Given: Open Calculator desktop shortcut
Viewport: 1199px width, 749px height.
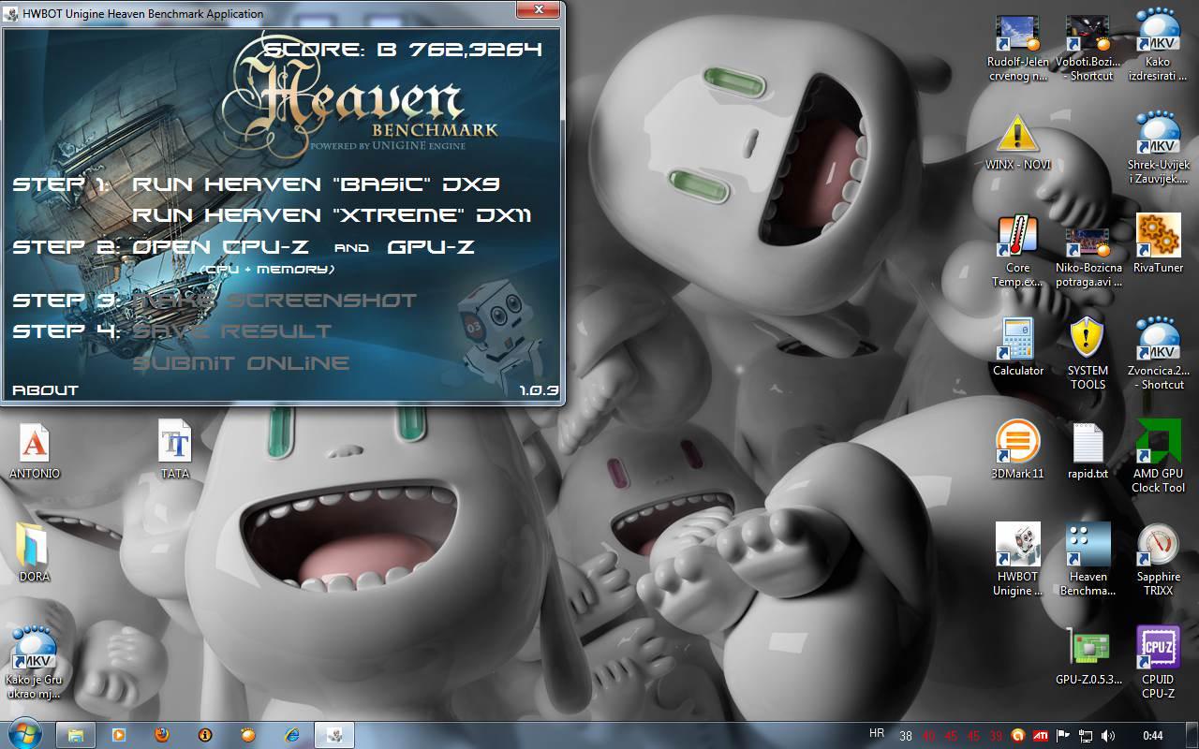Looking at the screenshot, I should 1017,347.
